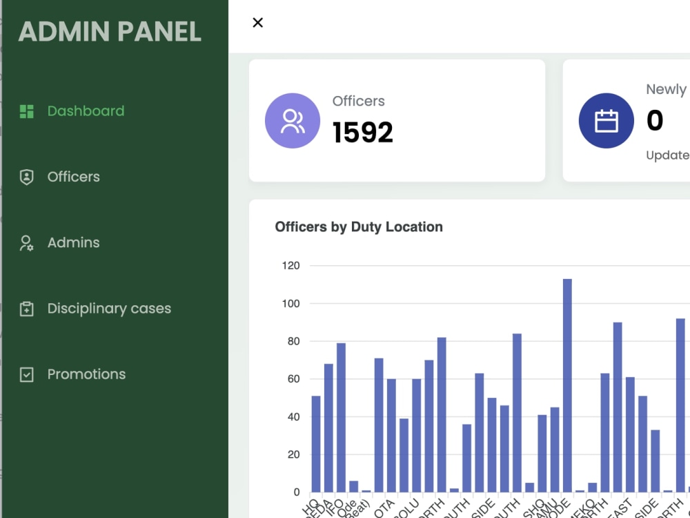
Task: Click the 60 y-axis label
Action: [x=293, y=378]
